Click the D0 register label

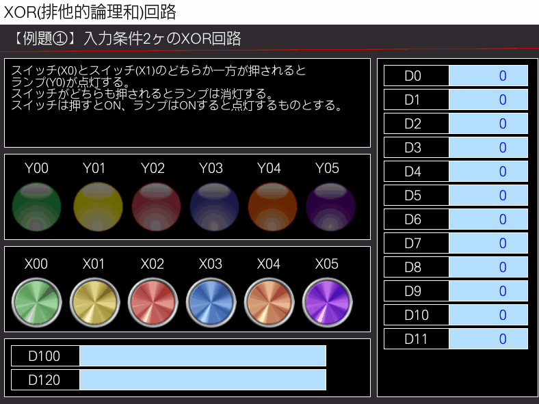[x=413, y=76]
